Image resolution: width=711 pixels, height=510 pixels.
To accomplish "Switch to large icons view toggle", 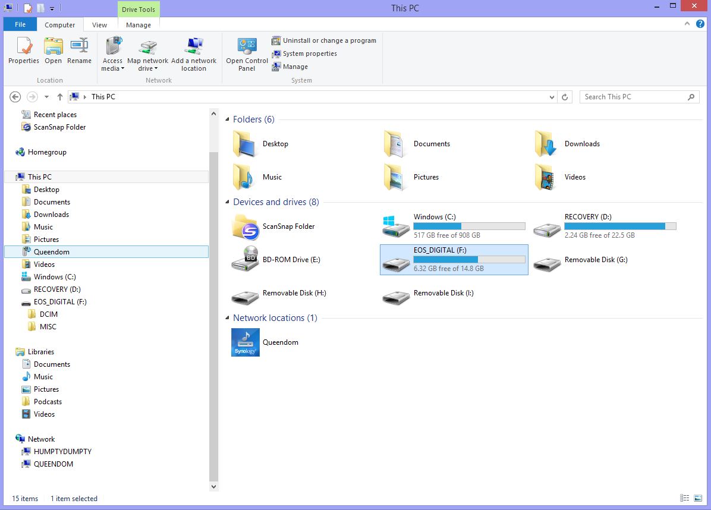I will click(698, 498).
